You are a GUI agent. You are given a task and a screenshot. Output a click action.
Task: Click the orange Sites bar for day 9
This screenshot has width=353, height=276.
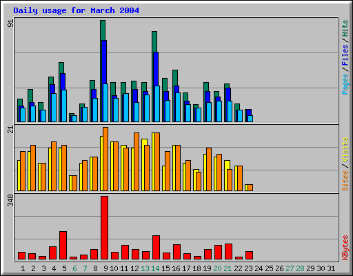click(105, 159)
